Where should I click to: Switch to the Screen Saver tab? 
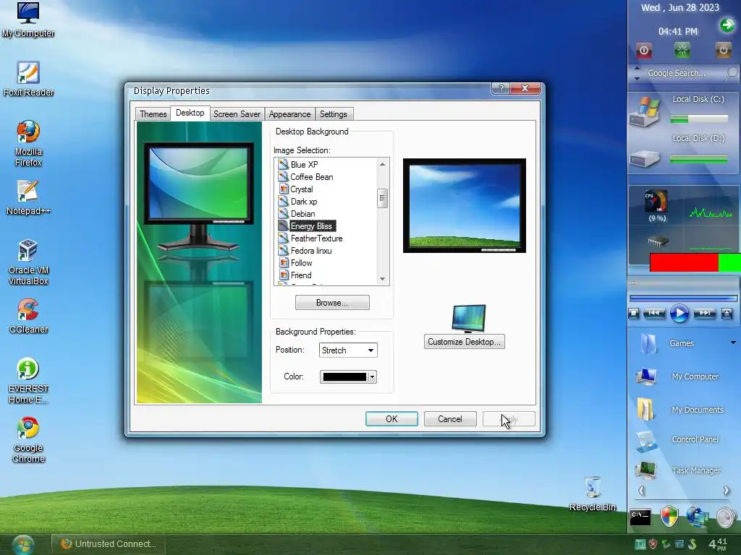tap(237, 113)
